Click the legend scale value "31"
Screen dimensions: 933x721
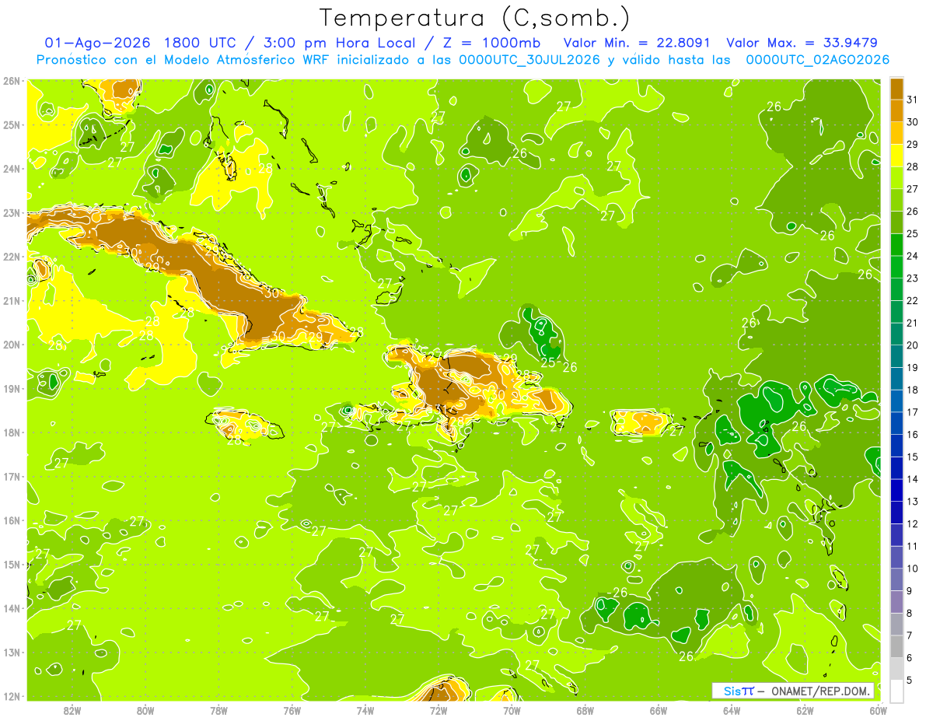[x=913, y=99]
